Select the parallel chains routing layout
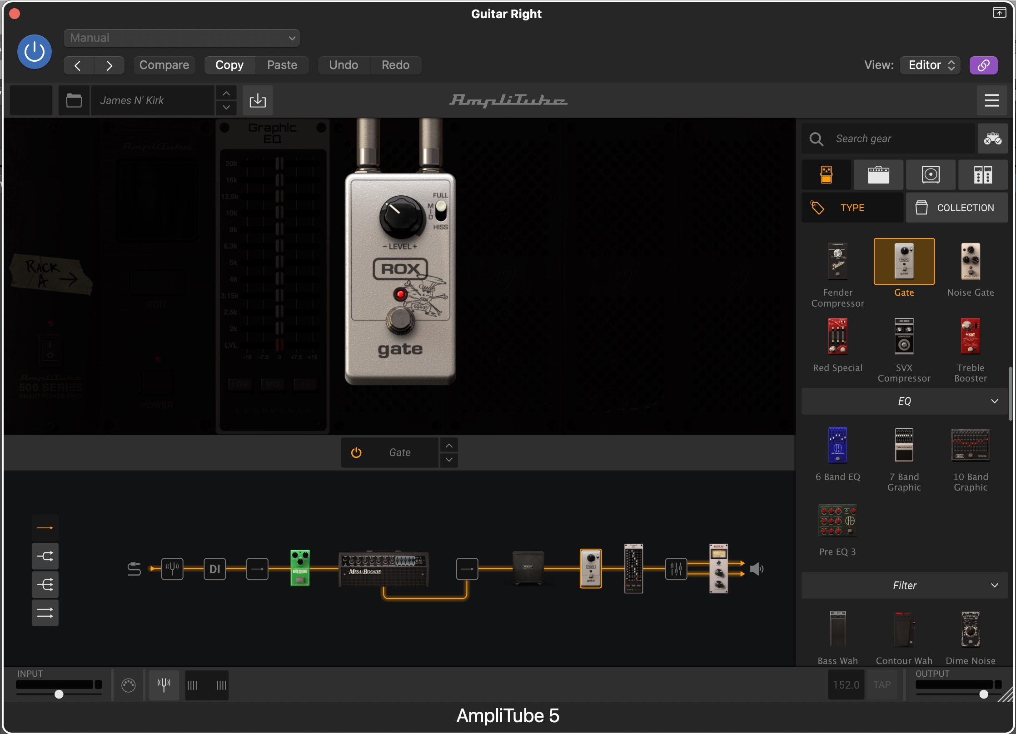Viewport: 1016px width, 734px height. coord(45,613)
